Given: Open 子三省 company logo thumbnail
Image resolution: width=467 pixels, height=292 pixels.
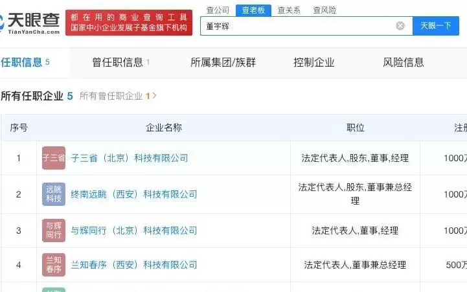Looking at the screenshot, I should 54,158.
